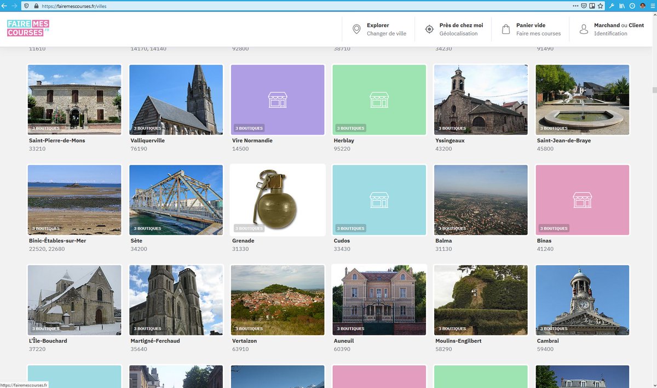Click postal code 33210
Image resolution: width=657 pixels, height=388 pixels.
click(37, 149)
